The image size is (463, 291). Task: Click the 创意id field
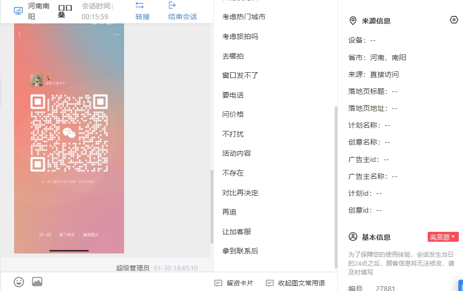[365, 210]
